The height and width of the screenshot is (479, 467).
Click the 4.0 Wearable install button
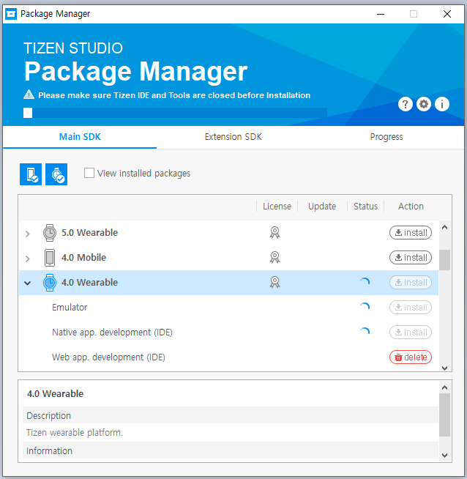(x=411, y=283)
